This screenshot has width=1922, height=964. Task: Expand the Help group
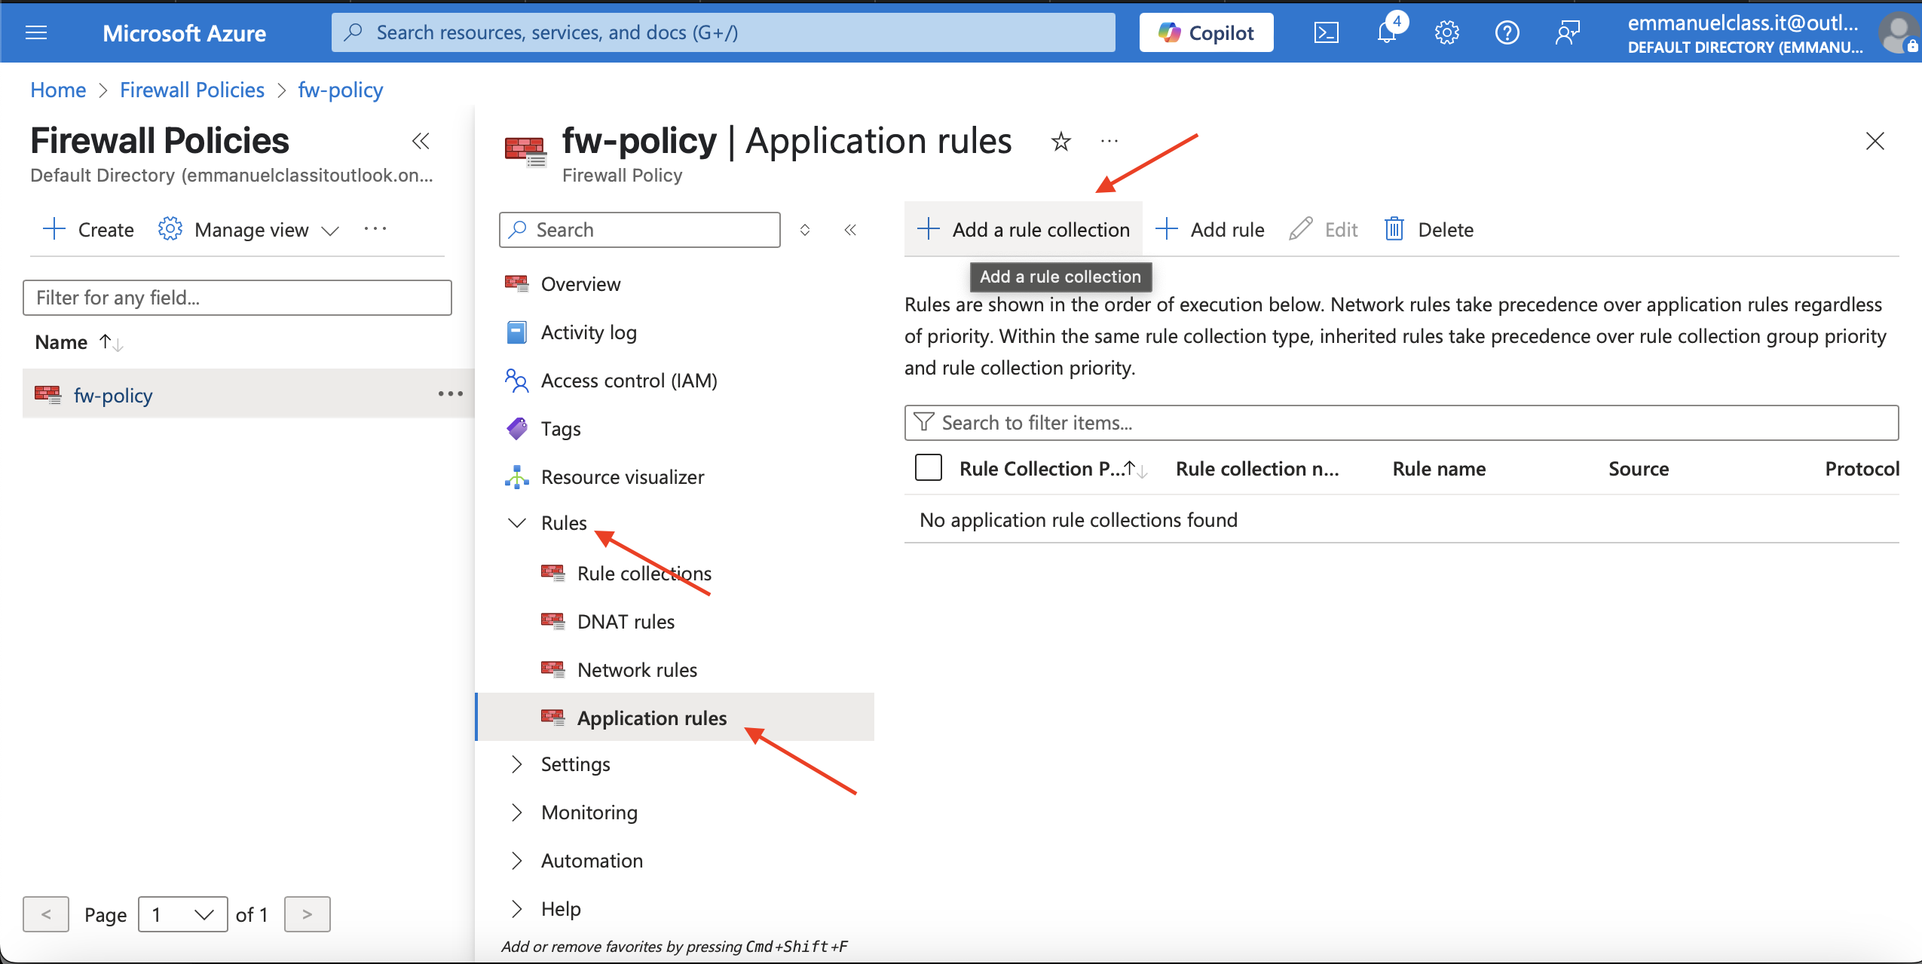point(561,909)
